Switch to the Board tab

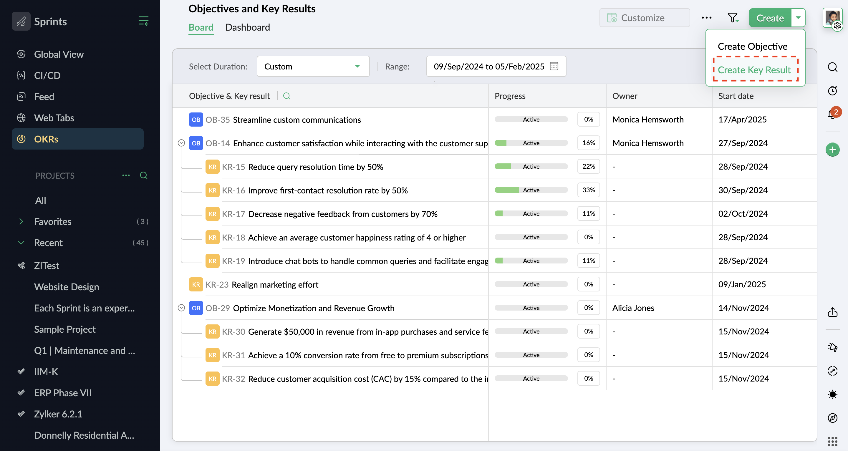tap(201, 27)
